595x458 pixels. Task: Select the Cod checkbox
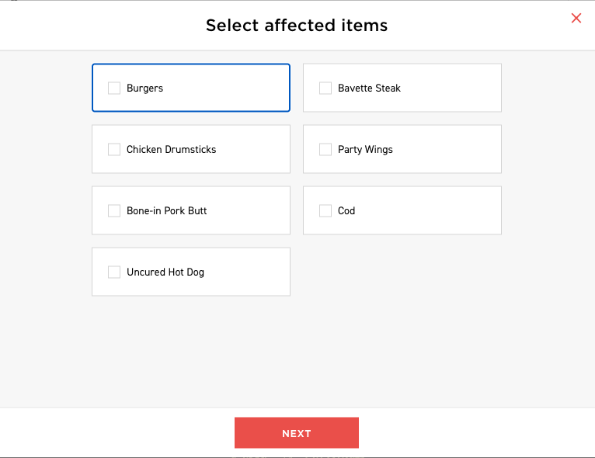[325, 211]
